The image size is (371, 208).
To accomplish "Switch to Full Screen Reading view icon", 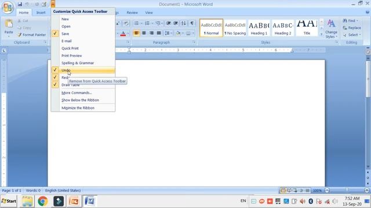I will [x=289, y=190].
